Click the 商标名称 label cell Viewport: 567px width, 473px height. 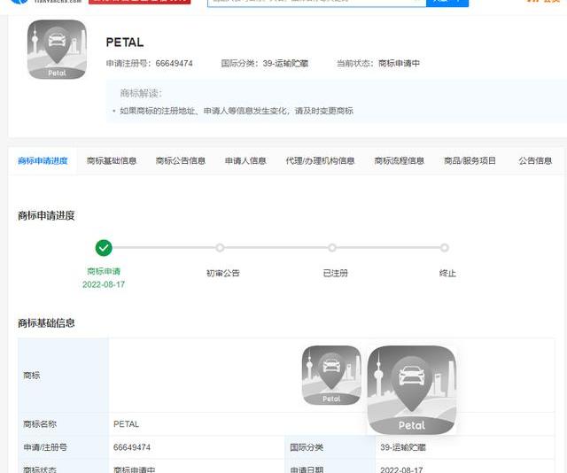[x=63, y=423]
